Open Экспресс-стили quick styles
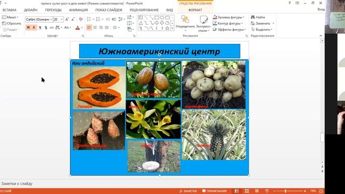Screen dimensions: 345x194 [x=204, y=23]
